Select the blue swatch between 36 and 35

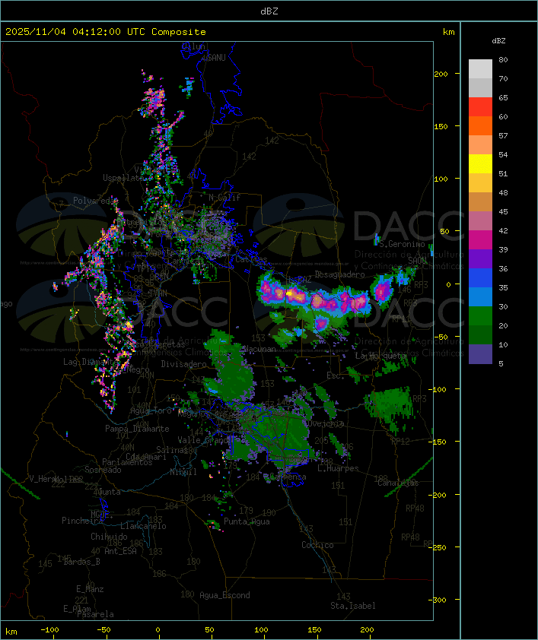(x=480, y=278)
